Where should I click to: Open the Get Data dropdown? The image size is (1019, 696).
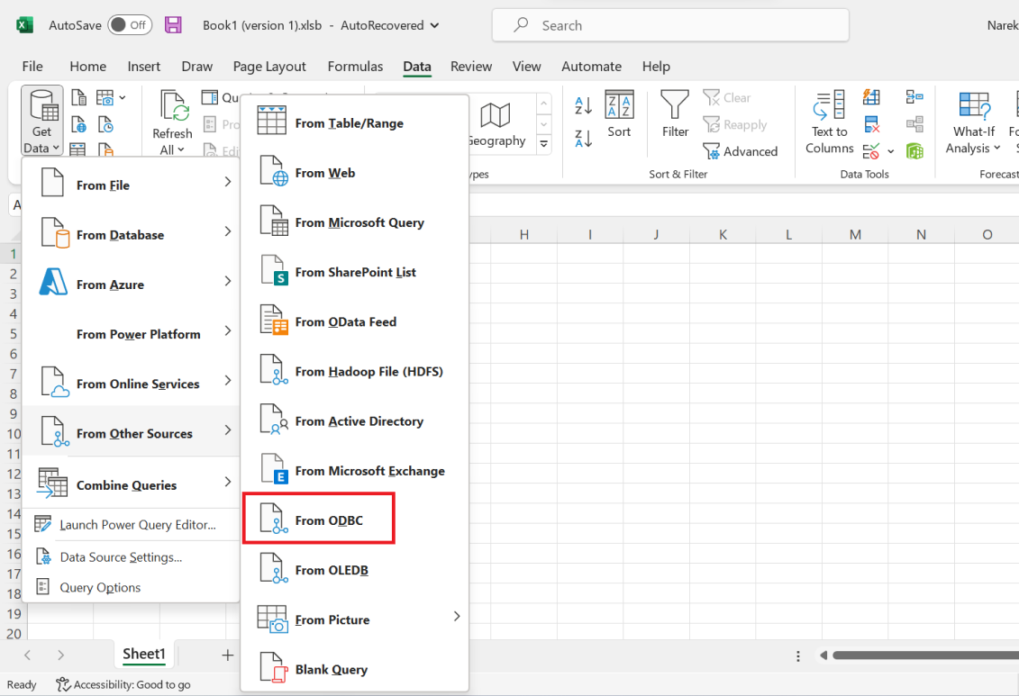click(41, 120)
